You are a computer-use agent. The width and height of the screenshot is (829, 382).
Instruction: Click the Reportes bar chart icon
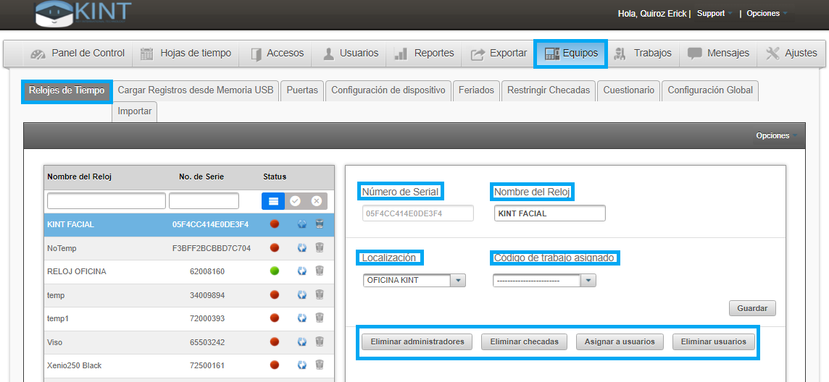401,54
